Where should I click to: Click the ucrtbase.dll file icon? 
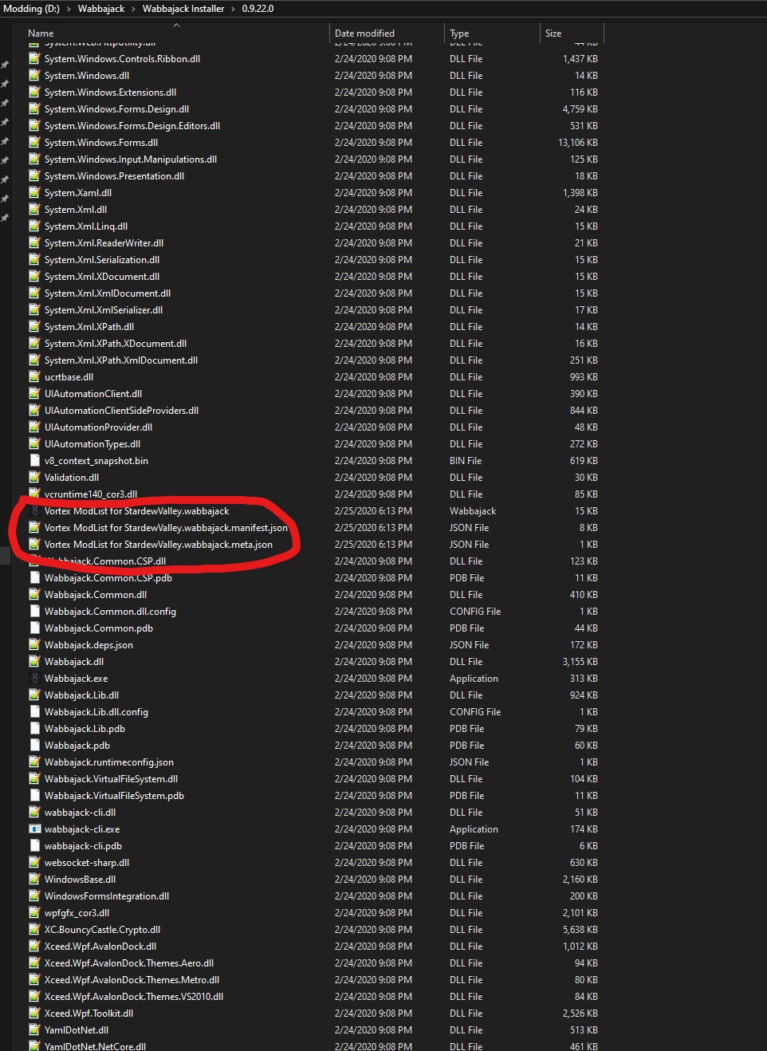pos(35,376)
